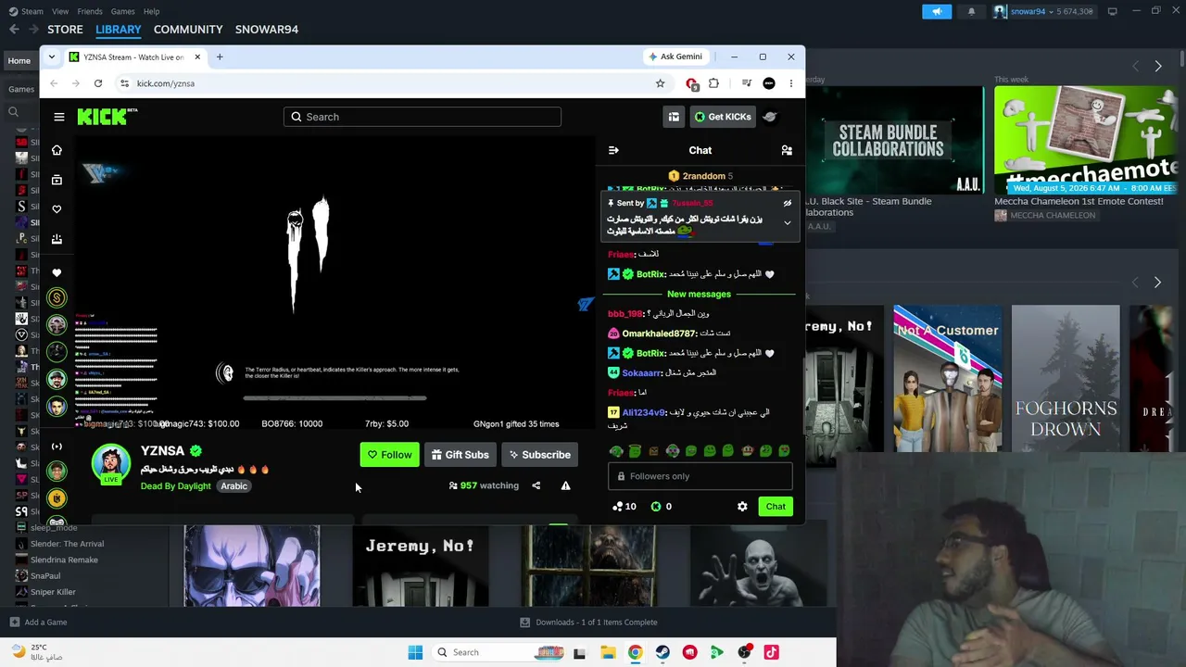Reload the kick.com page
The width and height of the screenshot is (1186, 667).
coord(98,83)
